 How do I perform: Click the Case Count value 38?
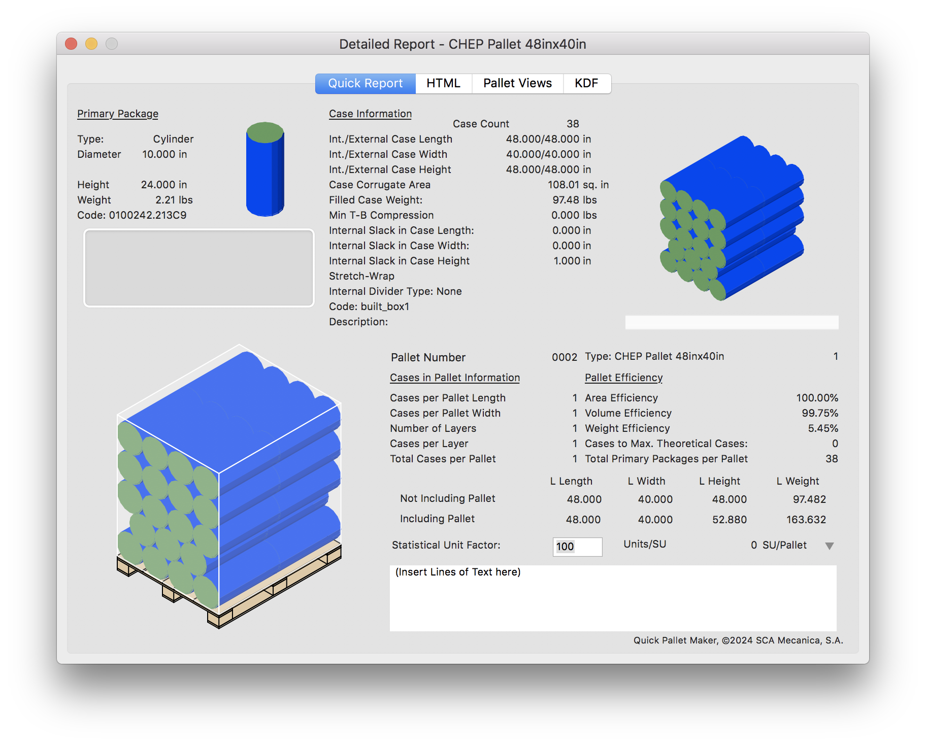pos(573,124)
